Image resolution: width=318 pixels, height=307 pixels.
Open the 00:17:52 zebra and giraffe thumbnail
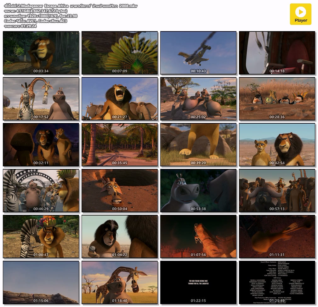pyautogui.click(x=41, y=99)
